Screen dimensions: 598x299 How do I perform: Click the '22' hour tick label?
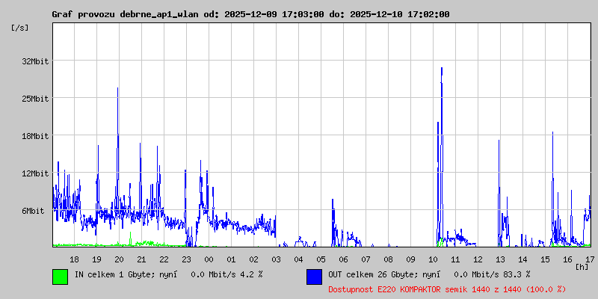coord(164,259)
